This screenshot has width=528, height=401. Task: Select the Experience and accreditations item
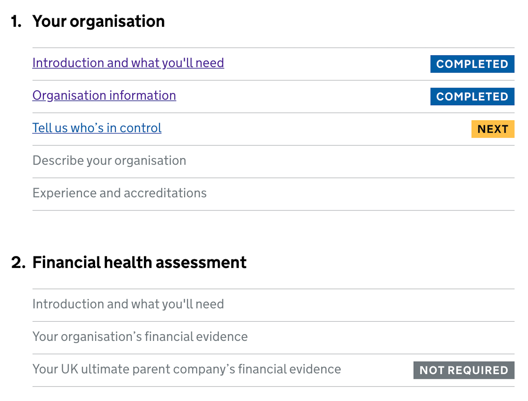(119, 193)
